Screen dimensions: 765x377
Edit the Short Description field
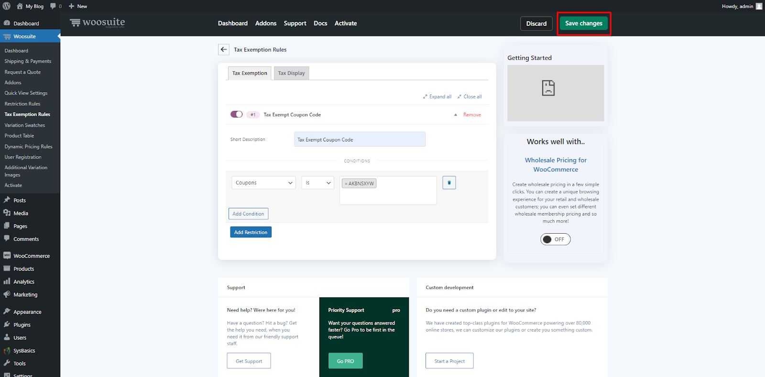360,140
